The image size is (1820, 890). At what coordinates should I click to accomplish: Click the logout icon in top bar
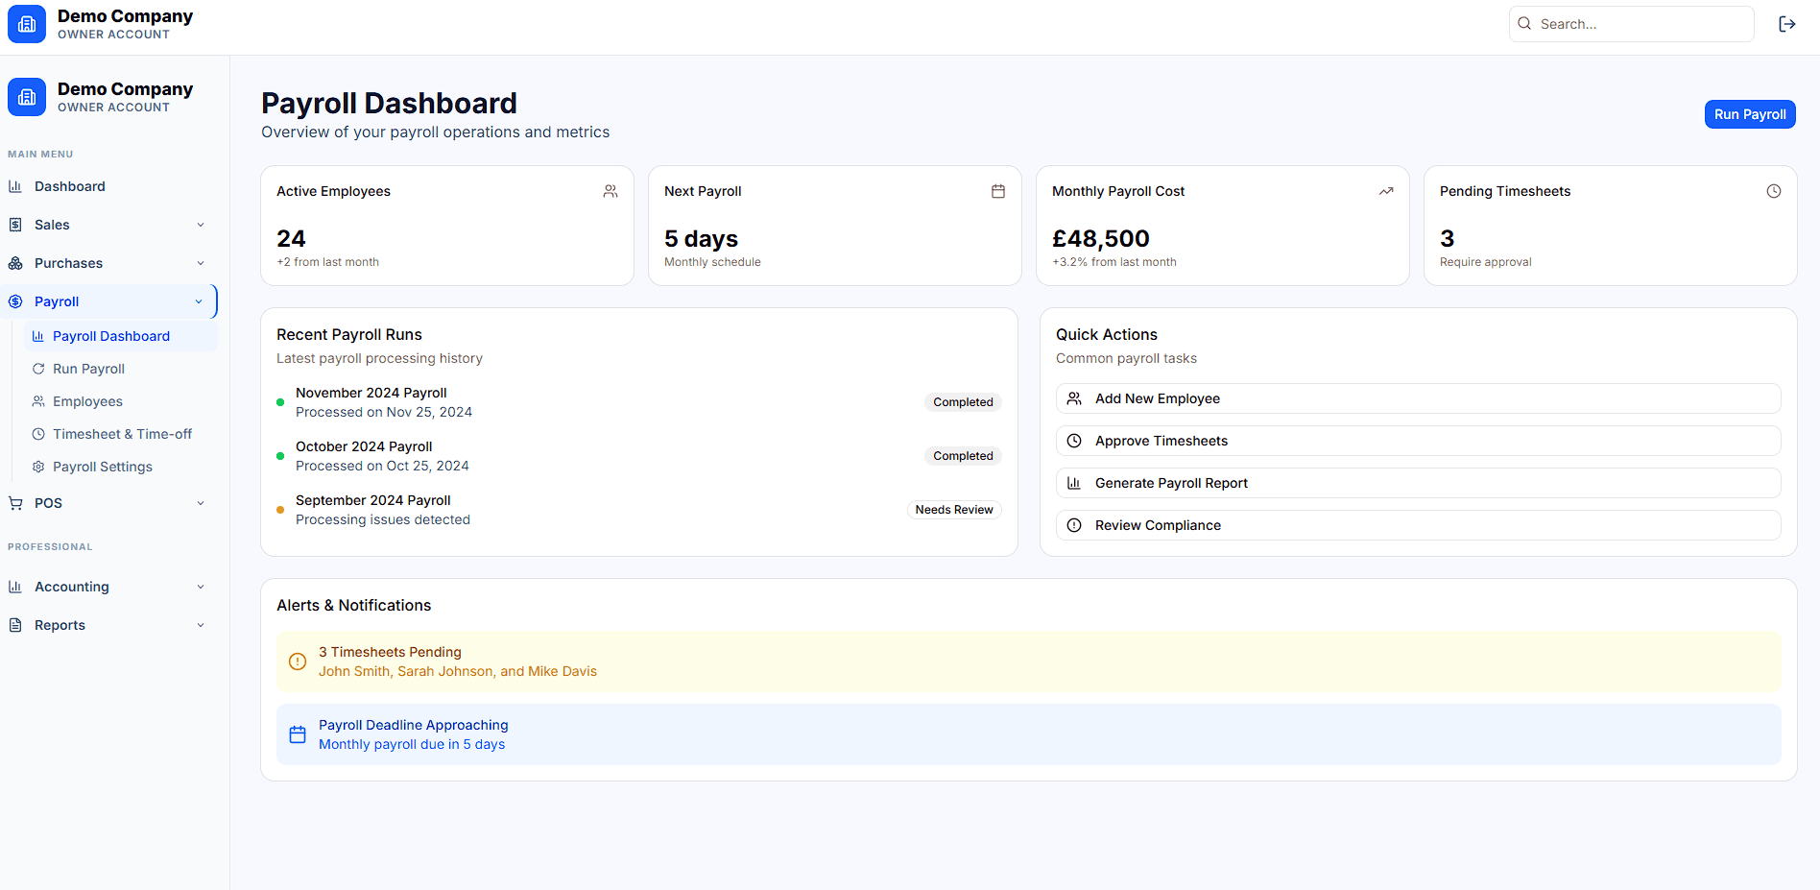tap(1786, 24)
